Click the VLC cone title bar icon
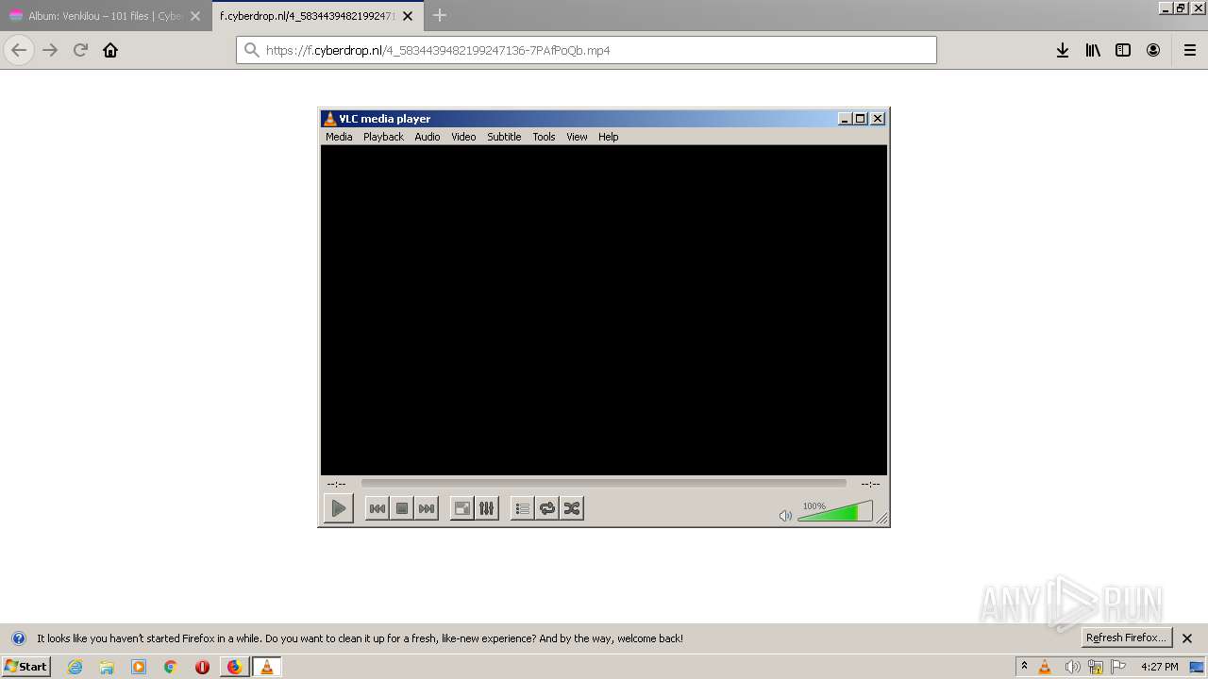Screen dimensions: 1208x679 (x=329, y=119)
